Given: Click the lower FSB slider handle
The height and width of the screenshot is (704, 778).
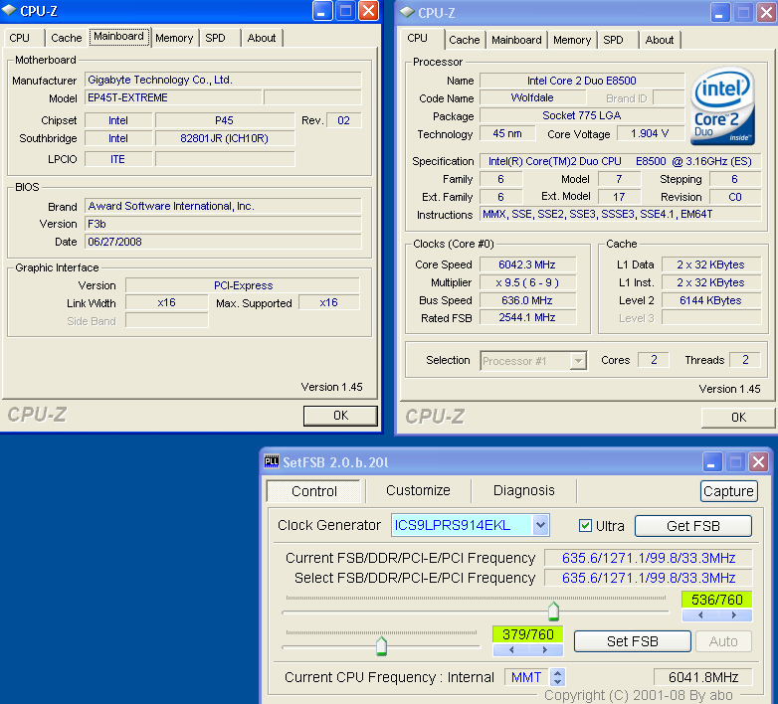Looking at the screenshot, I should pyautogui.click(x=381, y=645).
